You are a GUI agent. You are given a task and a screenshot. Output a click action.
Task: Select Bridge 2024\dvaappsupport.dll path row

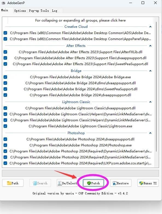(x=80, y=95)
